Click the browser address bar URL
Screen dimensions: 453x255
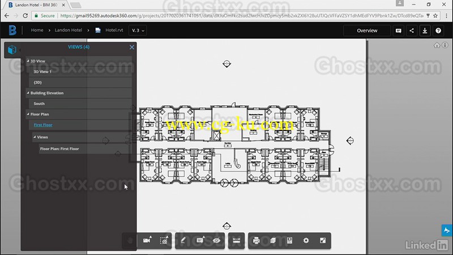point(242,16)
